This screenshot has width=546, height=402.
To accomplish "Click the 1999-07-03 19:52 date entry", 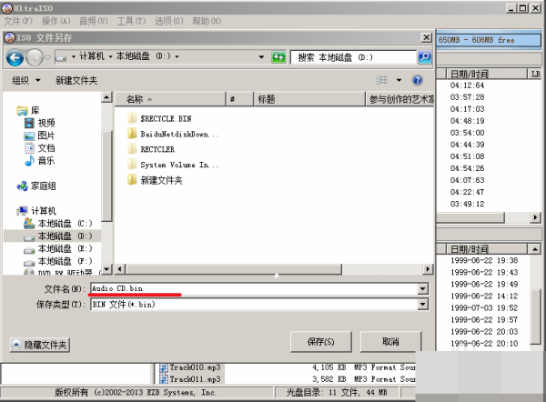I will pos(484,308).
